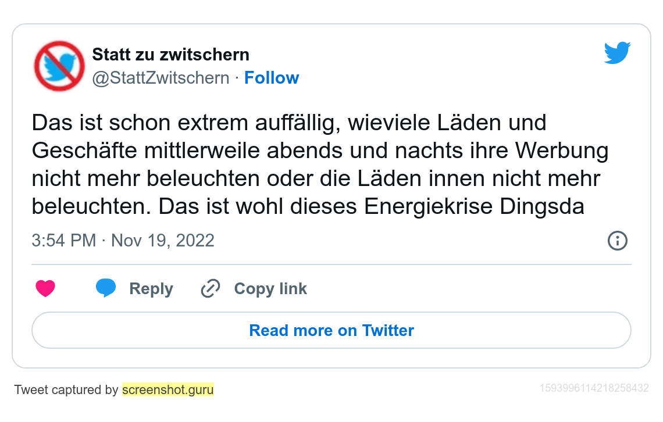
Task: Follow the StattZwitschern account
Action: (x=271, y=78)
